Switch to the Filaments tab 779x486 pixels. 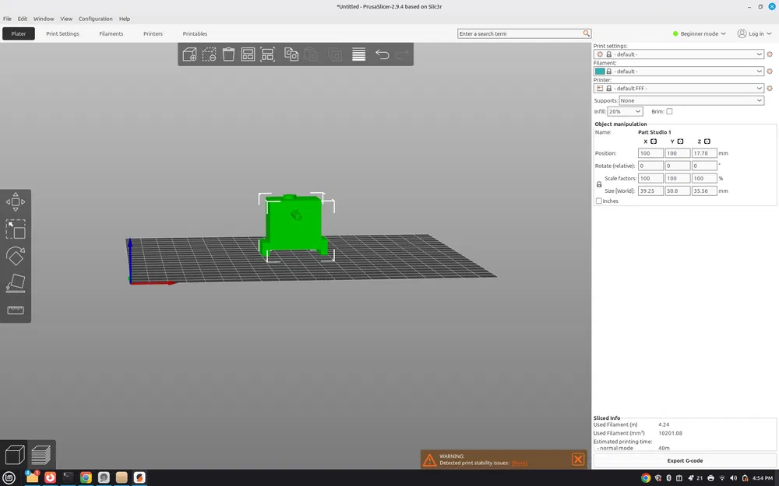(111, 33)
